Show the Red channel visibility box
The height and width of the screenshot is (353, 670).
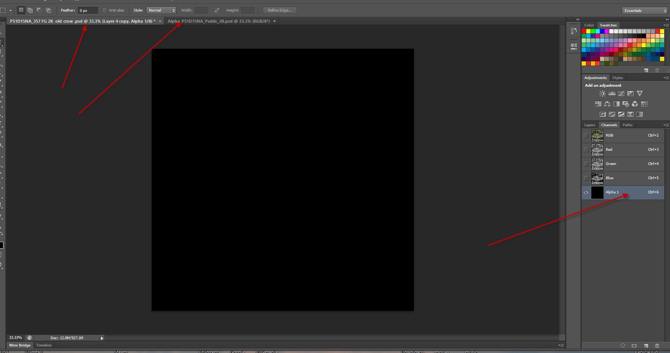coord(586,150)
